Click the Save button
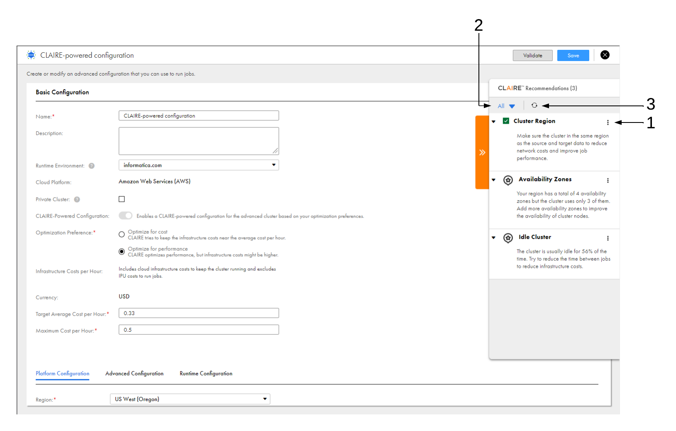This screenshot has width=676, height=431. pyautogui.click(x=573, y=55)
